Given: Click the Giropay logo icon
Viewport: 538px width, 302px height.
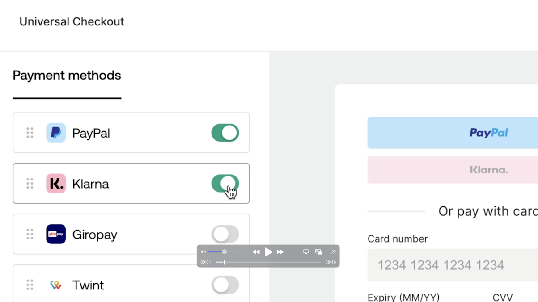Looking at the screenshot, I should (x=56, y=234).
